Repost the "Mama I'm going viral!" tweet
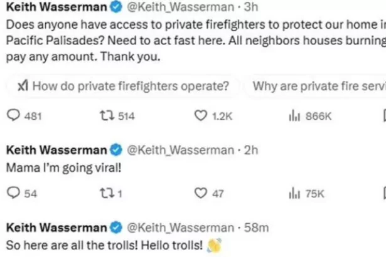 point(106,194)
